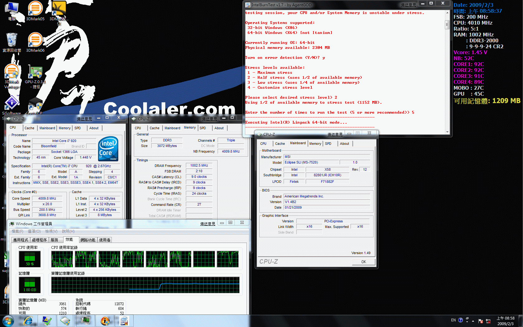The width and height of the screenshot is (523, 327).
Task: Click the Show Desktop strip at taskbar end
Action: coord(521,321)
